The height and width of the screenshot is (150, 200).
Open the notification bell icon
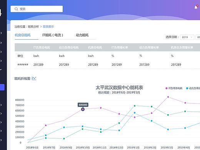196,7
